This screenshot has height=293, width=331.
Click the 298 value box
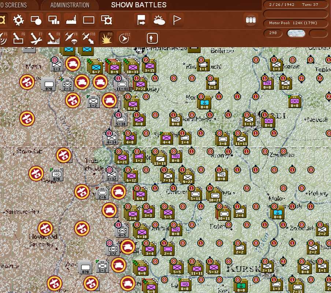point(273,33)
